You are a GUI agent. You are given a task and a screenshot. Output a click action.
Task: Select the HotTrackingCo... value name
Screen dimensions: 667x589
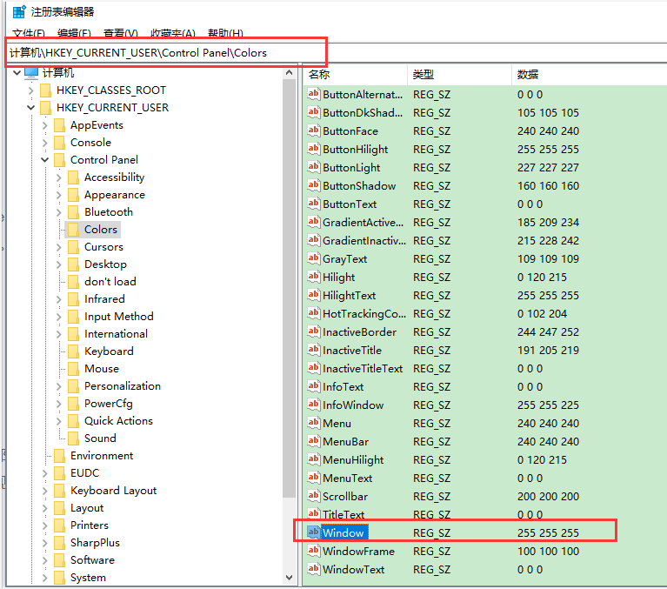pyautogui.click(x=364, y=314)
